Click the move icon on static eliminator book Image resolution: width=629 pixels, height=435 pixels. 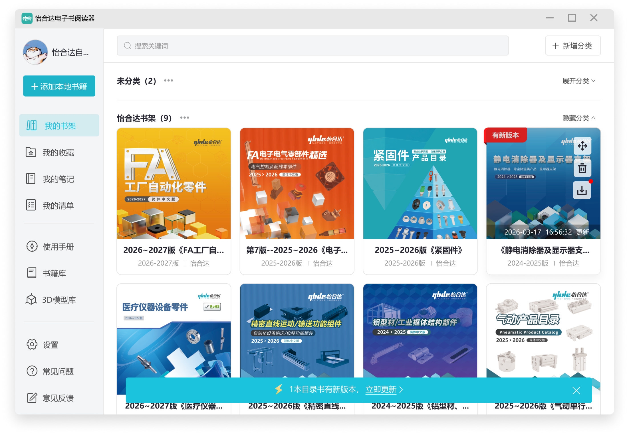582,146
